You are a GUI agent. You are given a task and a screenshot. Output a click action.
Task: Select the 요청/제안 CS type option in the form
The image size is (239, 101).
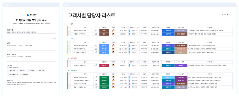[x=24, y=75]
